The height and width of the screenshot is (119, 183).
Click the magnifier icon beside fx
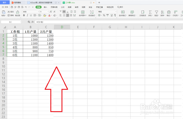pyautogui.click(x=29, y=22)
